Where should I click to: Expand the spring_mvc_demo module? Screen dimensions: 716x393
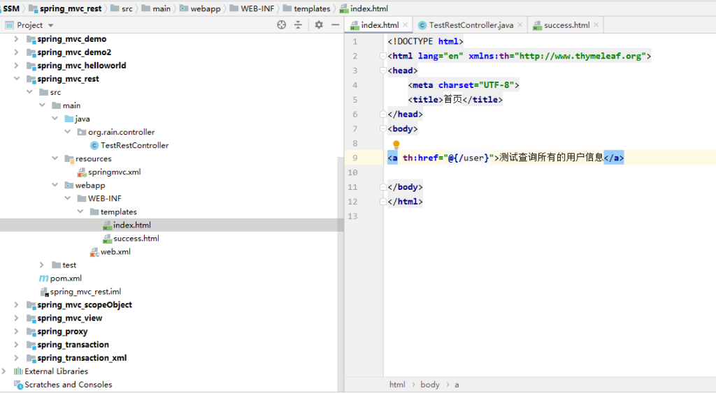tap(16, 39)
